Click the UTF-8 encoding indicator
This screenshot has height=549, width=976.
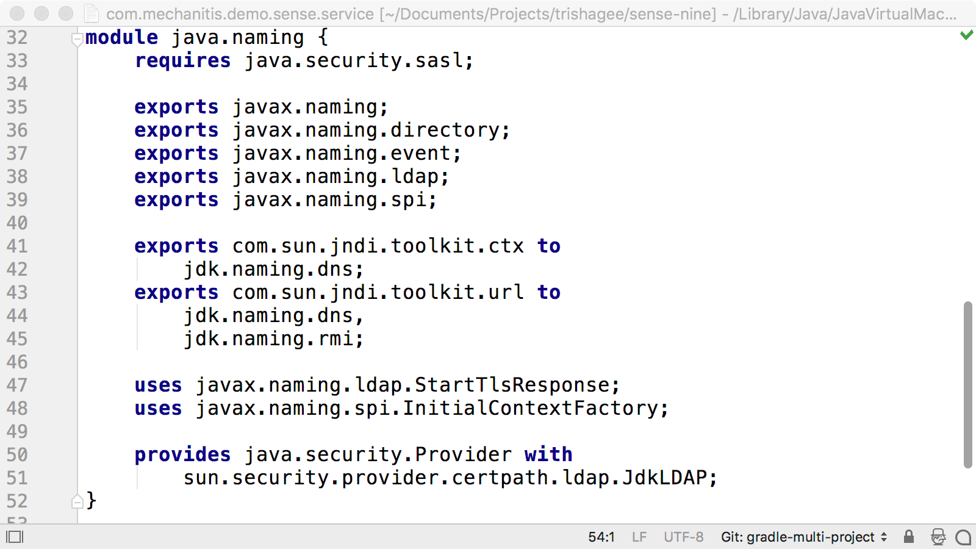click(x=683, y=537)
